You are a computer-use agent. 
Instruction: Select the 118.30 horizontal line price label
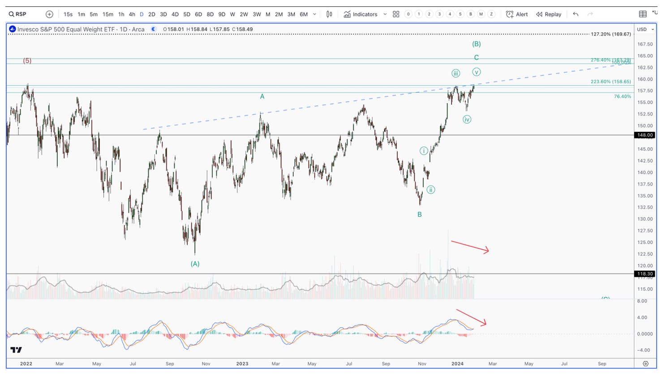coord(645,274)
